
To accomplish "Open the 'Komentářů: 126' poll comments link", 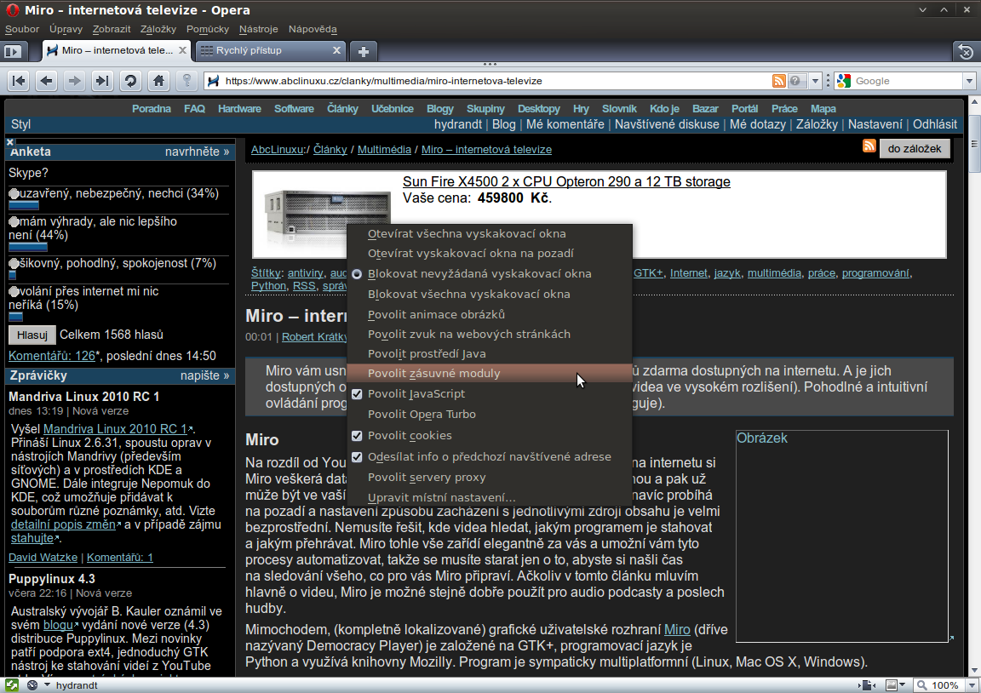I will click(52, 356).
